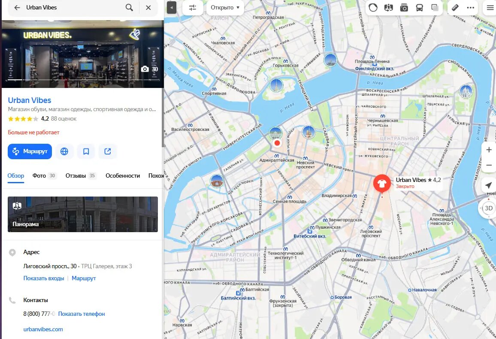Collapse the side panel with arrow button

pyautogui.click(x=172, y=8)
